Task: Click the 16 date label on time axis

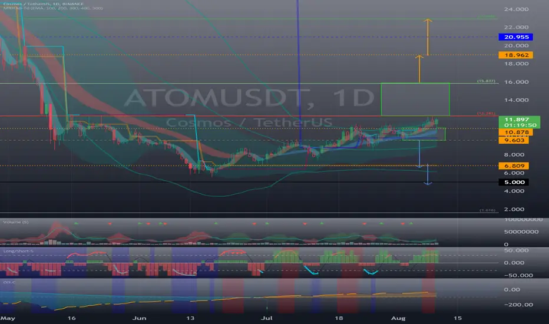Action: point(71,318)
